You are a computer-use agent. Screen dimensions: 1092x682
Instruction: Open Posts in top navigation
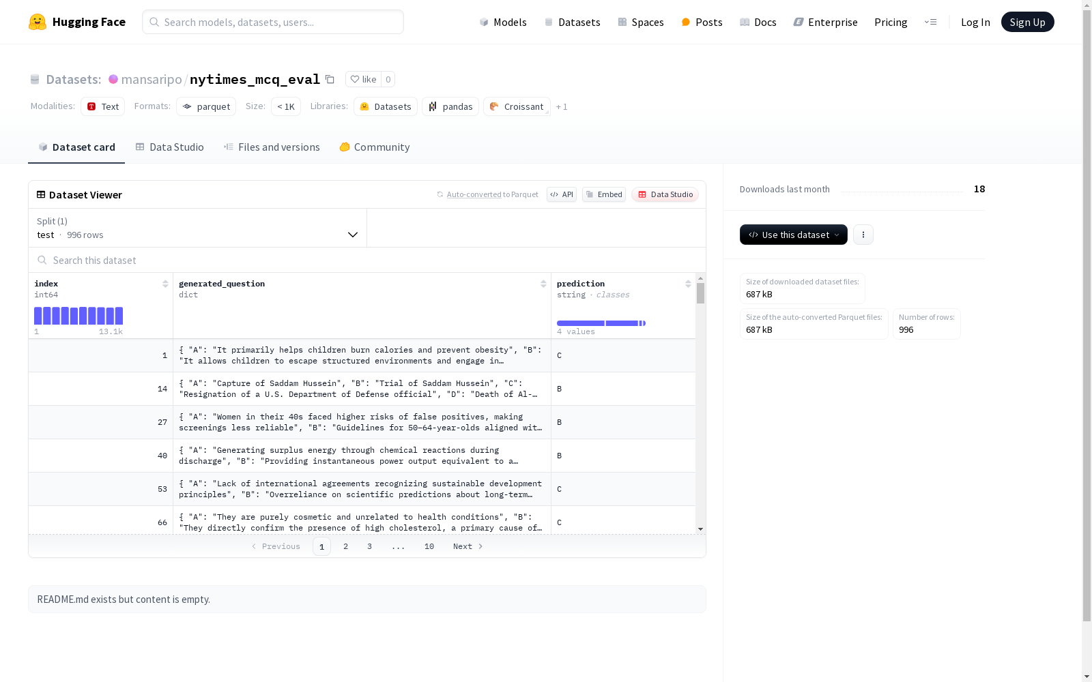pos(702,22)
